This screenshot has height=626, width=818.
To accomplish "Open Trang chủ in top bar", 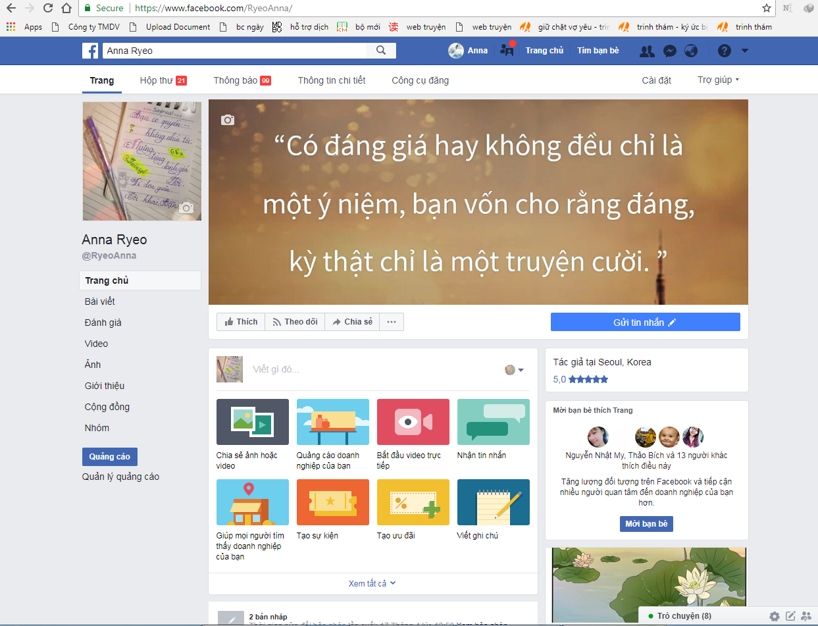I will point(545,51).
